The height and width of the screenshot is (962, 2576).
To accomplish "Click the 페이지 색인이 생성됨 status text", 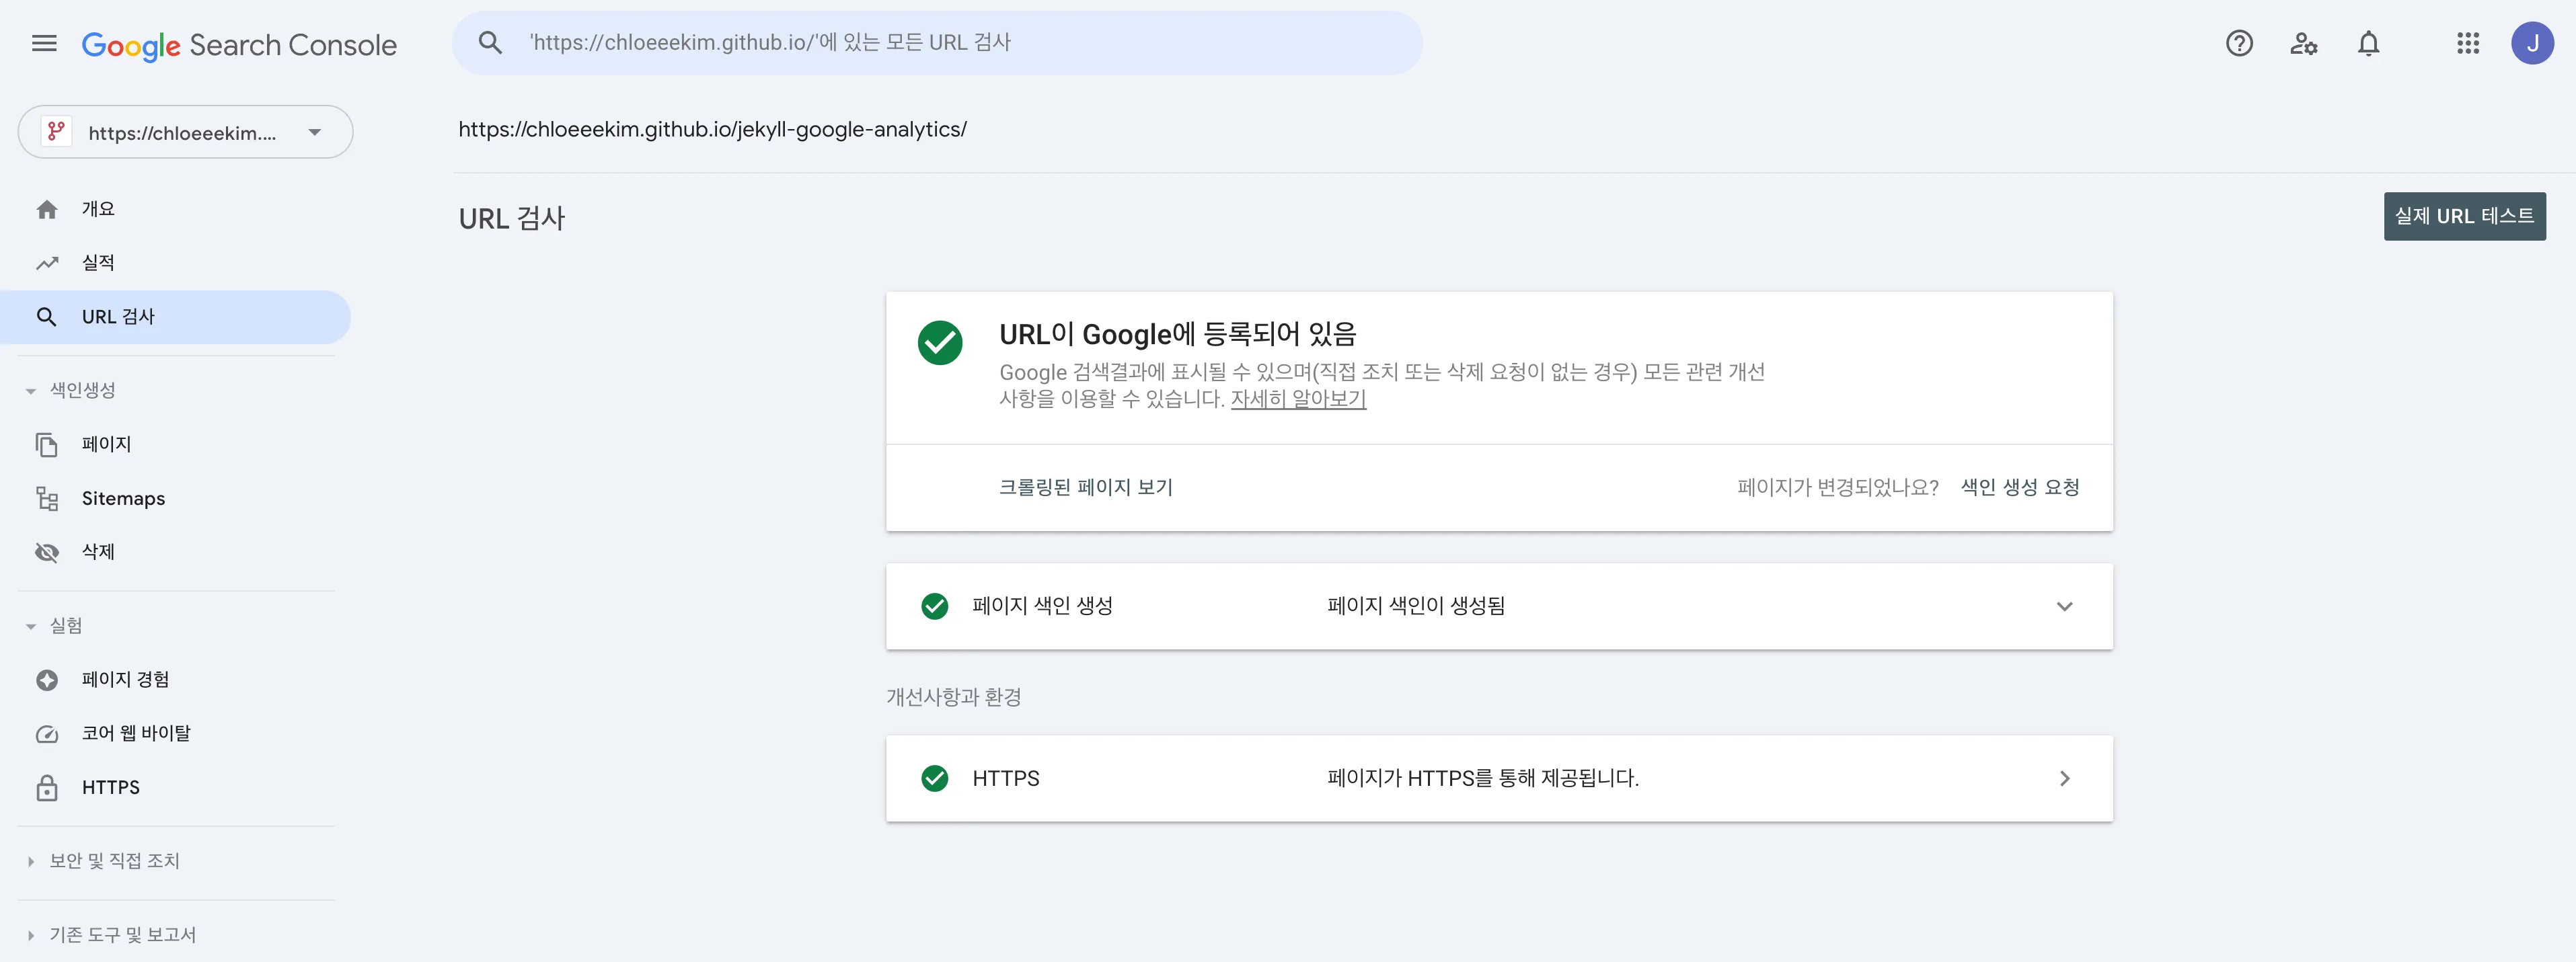I will tap(1415, 606).
